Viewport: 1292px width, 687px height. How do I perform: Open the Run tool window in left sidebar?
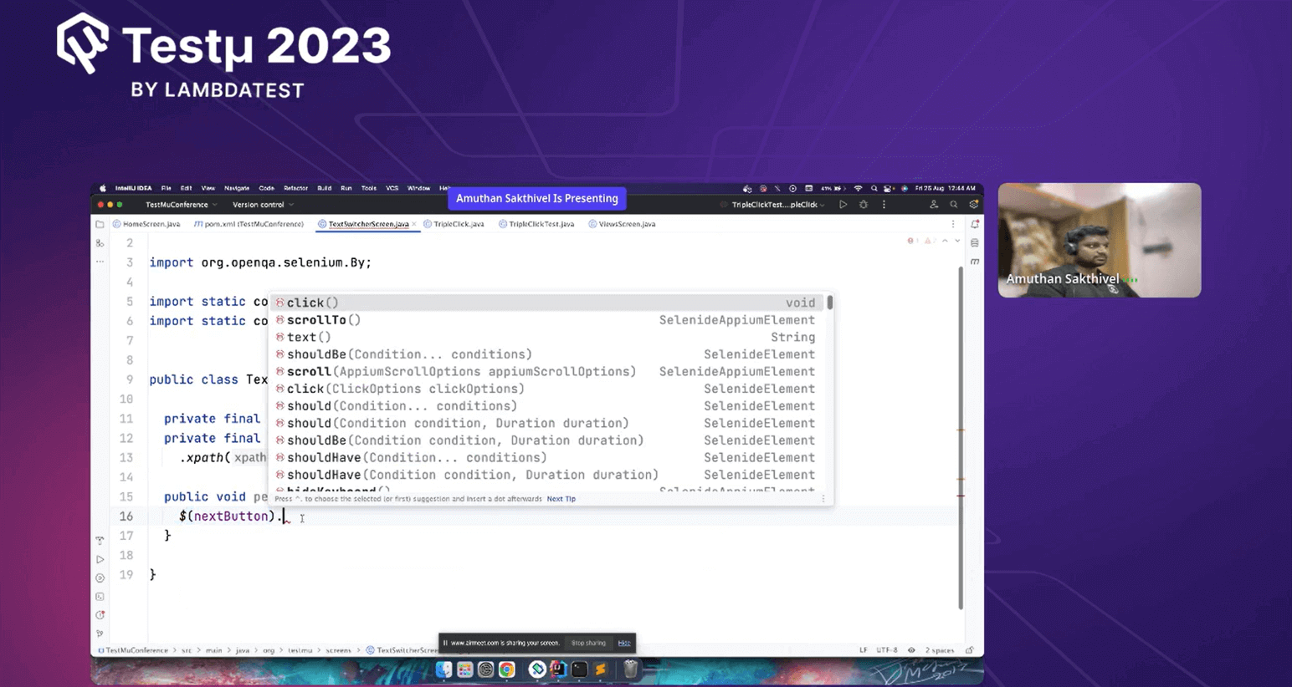pyautogui.click(x=100, y=559)
